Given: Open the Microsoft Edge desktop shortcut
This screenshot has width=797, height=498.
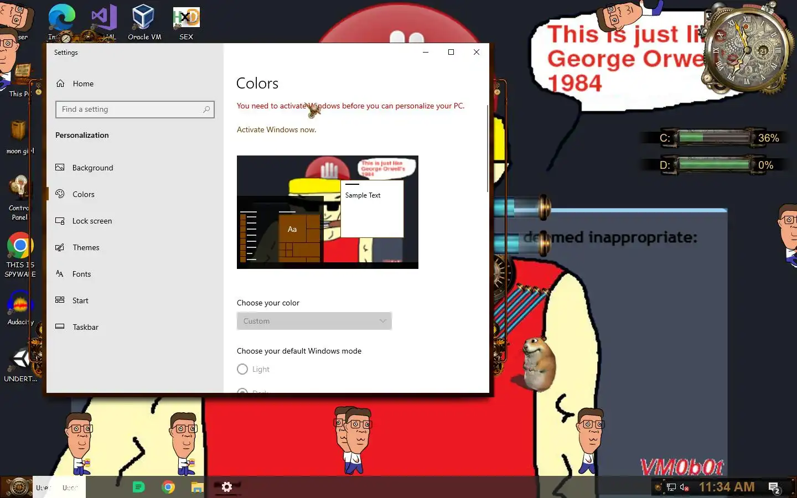Looking at the screenshot, I should [61, 22].
